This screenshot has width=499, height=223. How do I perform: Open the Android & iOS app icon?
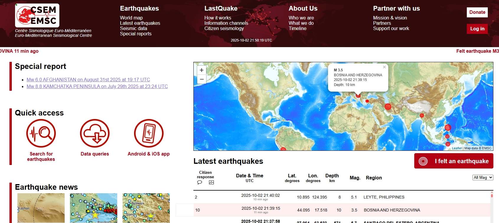coord(149,133)
